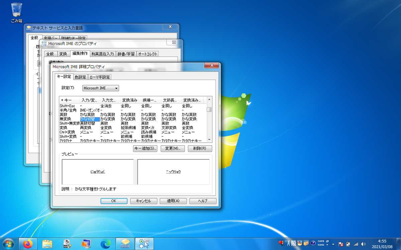
Task: Click the Firefox icon in the taskbar
Action: point(28,244)
